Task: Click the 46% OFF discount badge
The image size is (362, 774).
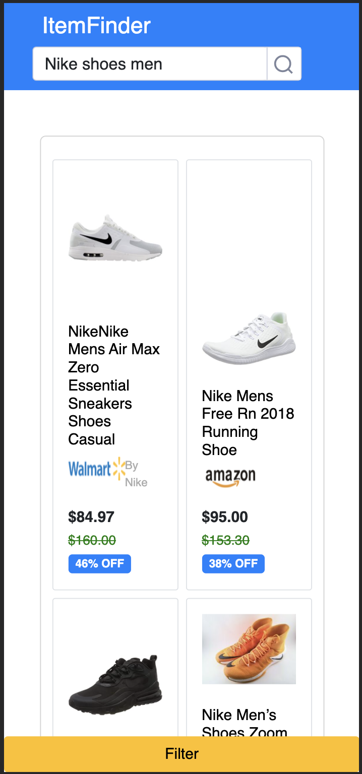Action: click(x=99, y=563)
